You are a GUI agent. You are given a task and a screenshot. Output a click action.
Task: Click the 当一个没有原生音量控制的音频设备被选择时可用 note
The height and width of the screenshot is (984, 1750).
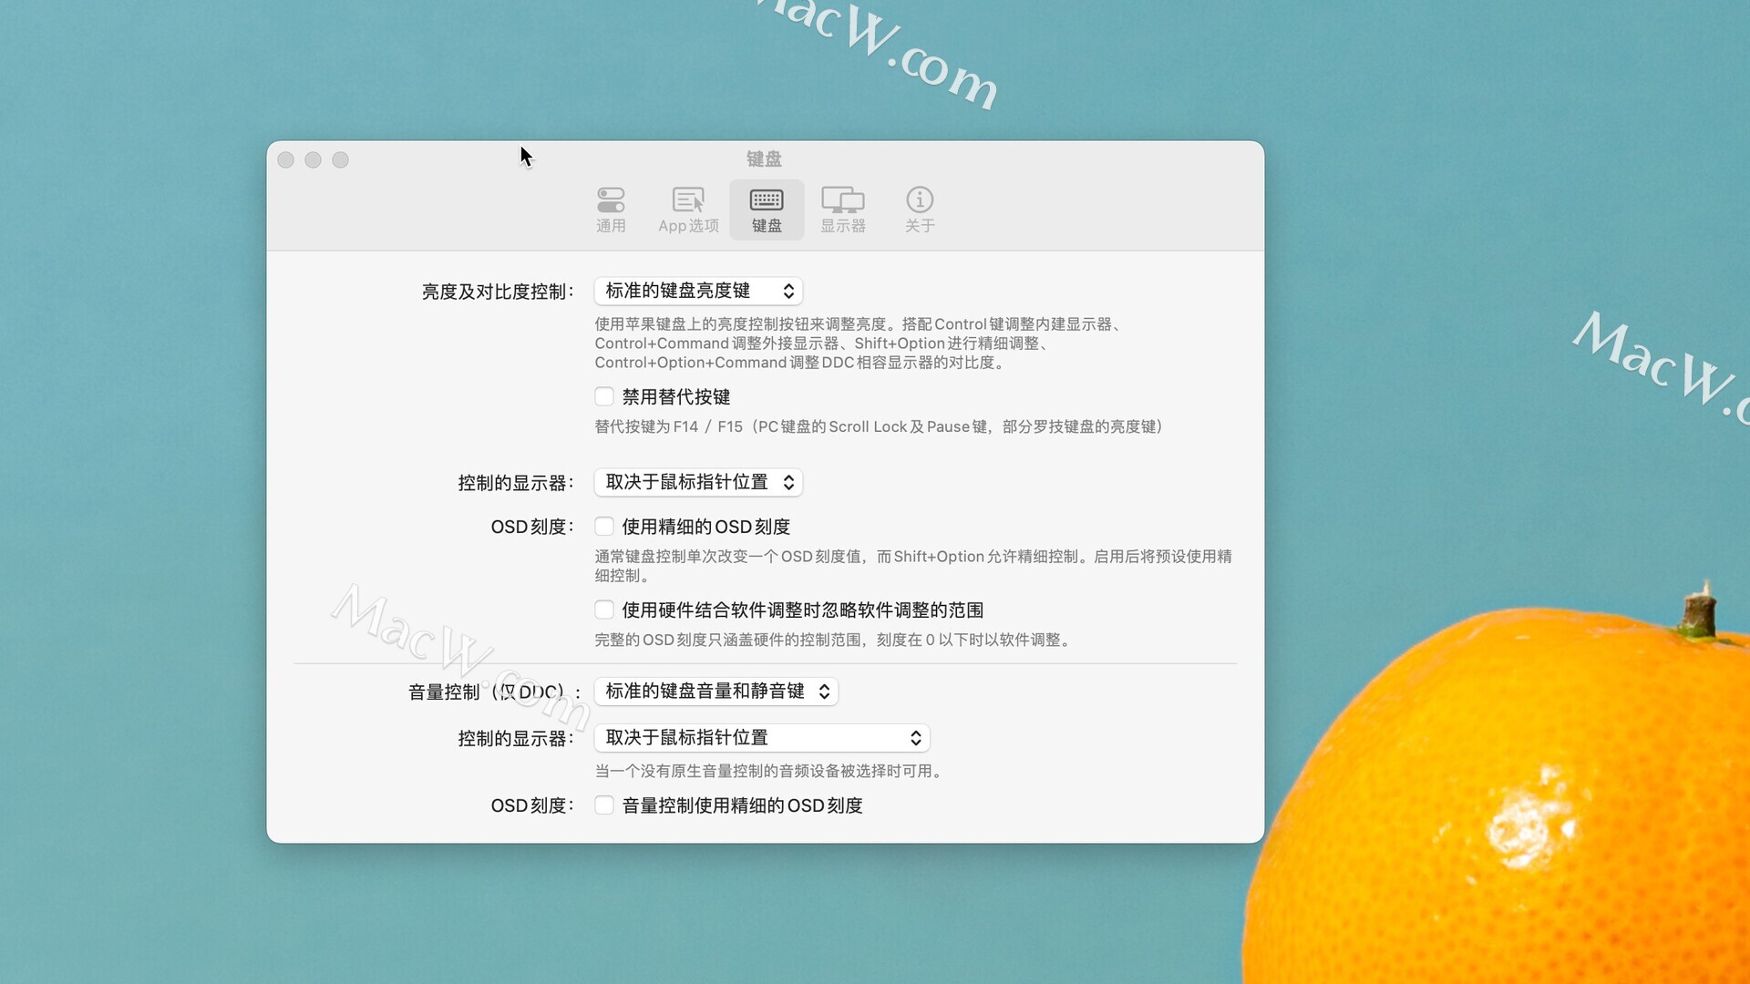coord(771,771)
